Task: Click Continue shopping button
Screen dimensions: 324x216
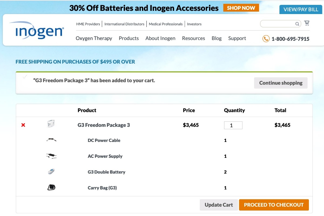Action: 281,83
